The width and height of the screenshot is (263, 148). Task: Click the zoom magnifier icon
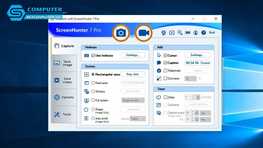180,33
